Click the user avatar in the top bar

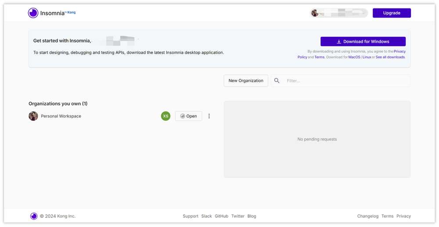coord(315,13)
